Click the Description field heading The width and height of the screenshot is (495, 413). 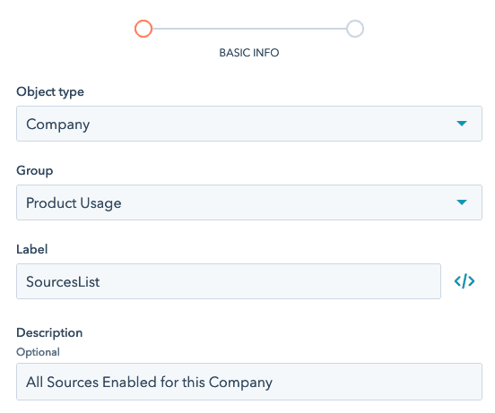click(x=49, y=333)
